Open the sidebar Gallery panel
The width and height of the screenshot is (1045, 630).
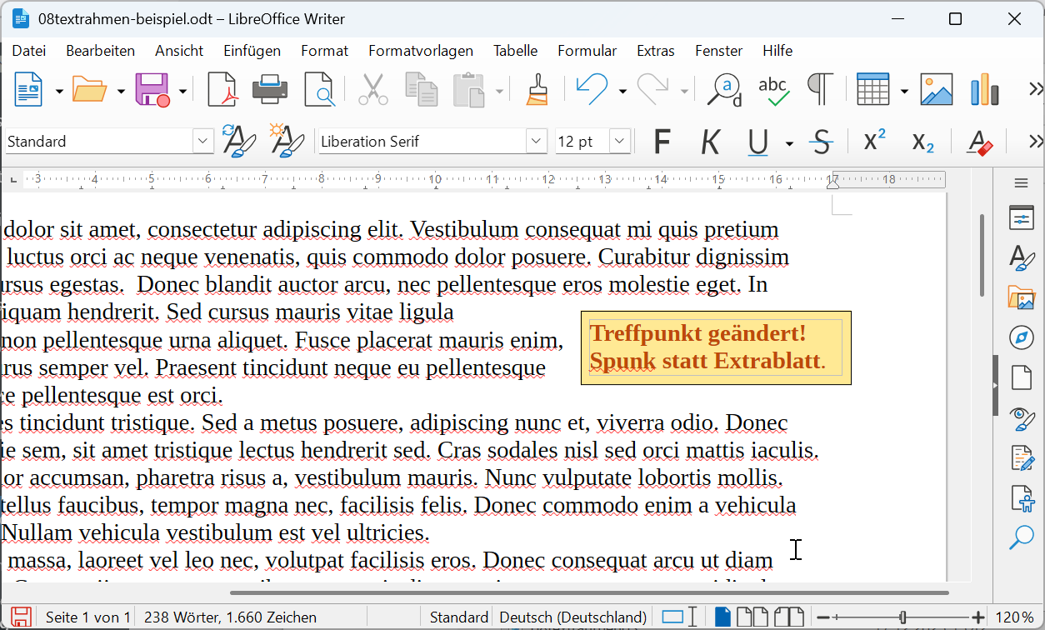(1021, 297)
